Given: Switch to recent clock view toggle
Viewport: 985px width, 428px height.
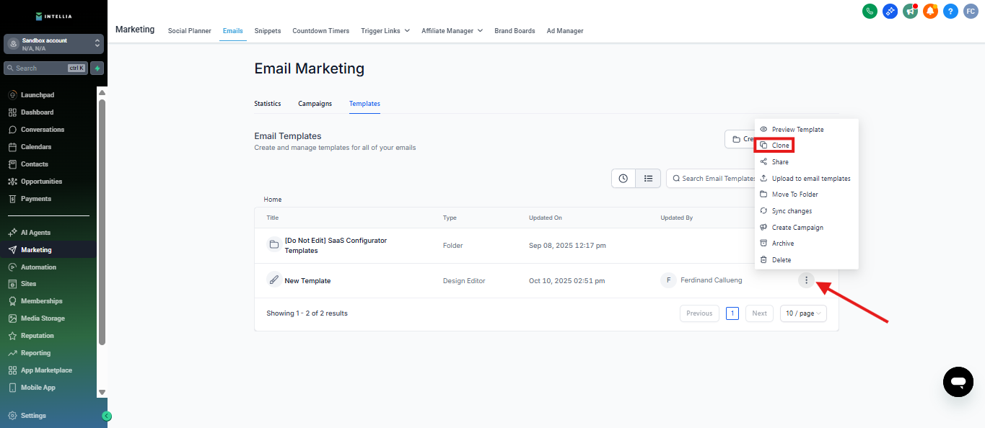Looking at the screenshot, I should point(623,179).
